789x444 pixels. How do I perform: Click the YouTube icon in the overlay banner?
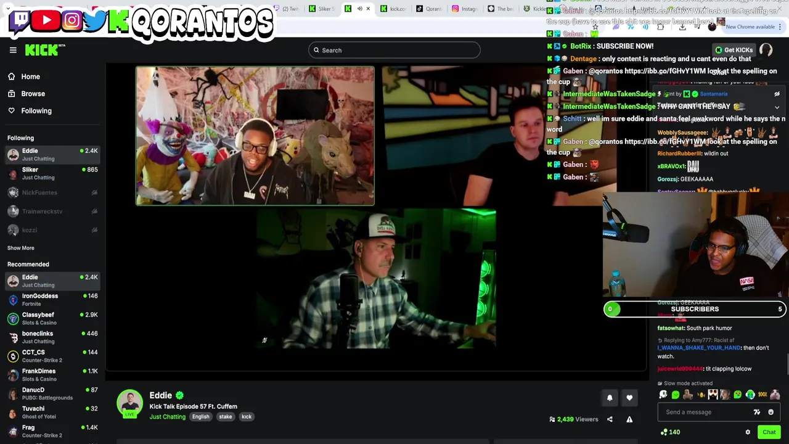click(x=46, y=20)
